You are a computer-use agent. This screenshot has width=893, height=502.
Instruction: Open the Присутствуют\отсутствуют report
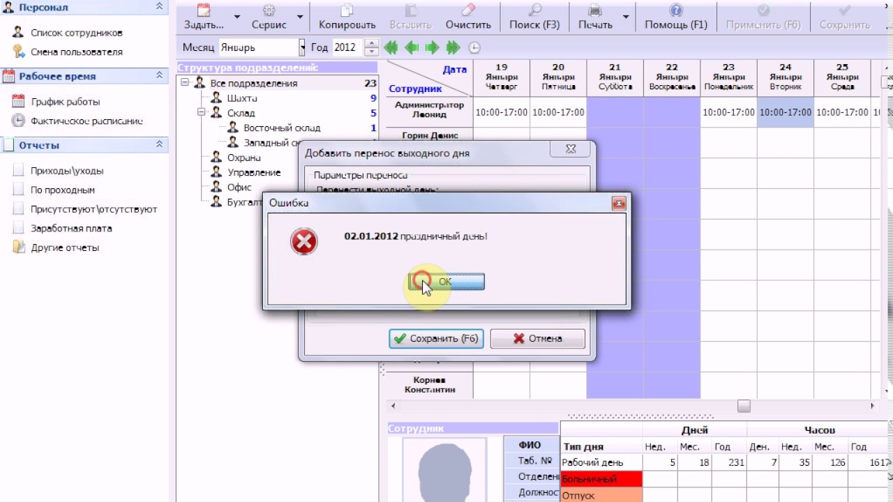pos(94,209)
